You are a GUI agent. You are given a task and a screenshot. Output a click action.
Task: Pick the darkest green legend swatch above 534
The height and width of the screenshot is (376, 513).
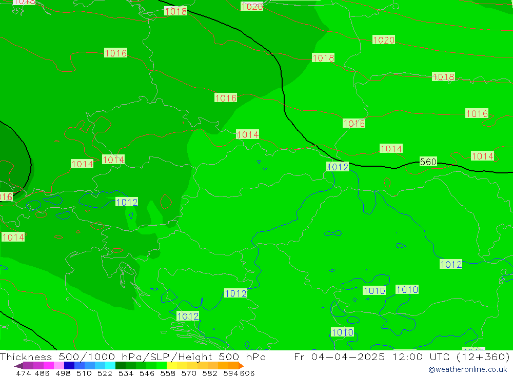click(x=121, y=366)
